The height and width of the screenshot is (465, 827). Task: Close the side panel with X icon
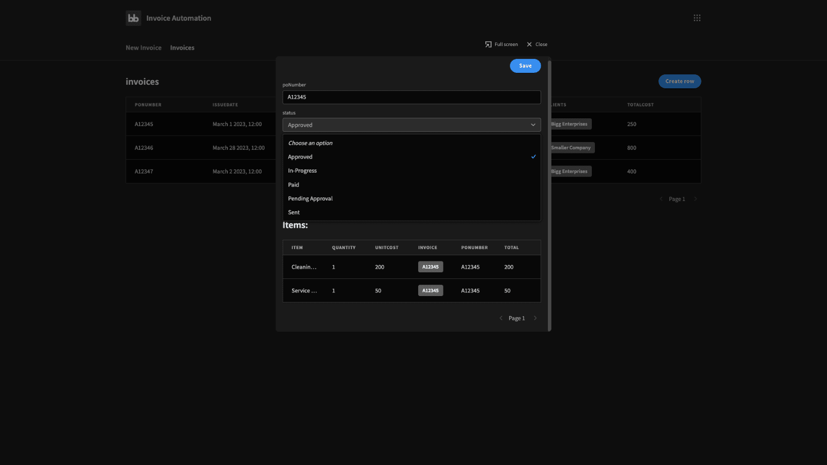(x=529, y=44)
